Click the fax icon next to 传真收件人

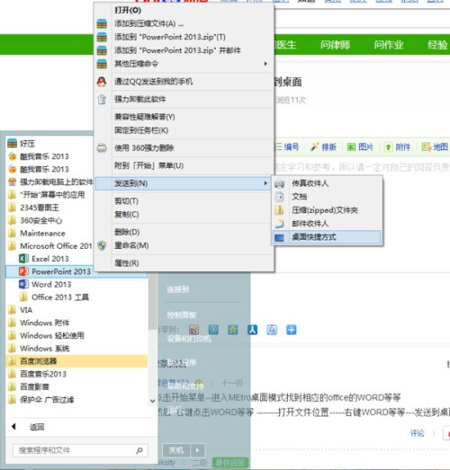(280, 183)
